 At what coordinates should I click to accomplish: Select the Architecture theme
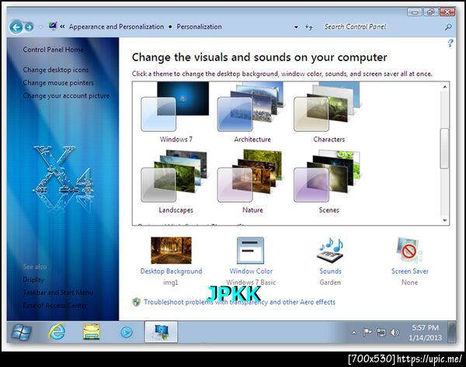(x=252, y=113)
